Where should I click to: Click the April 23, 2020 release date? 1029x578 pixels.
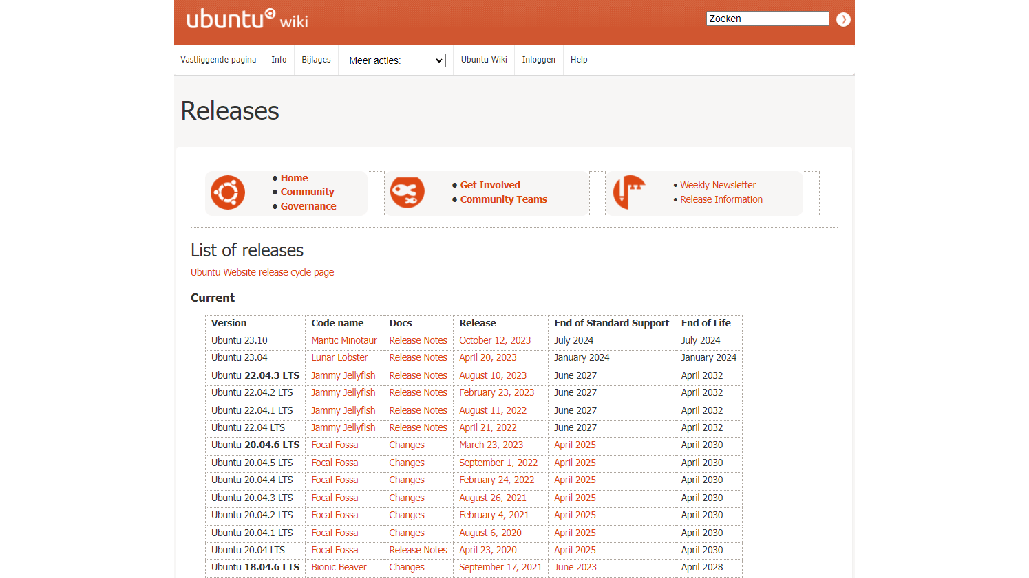pyautogui.click(x=488, y=550)
